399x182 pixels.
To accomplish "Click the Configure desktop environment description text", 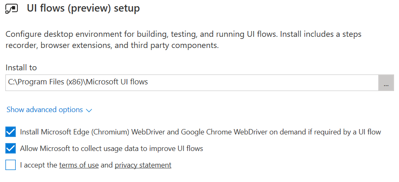I will click(x=183, y=40).
